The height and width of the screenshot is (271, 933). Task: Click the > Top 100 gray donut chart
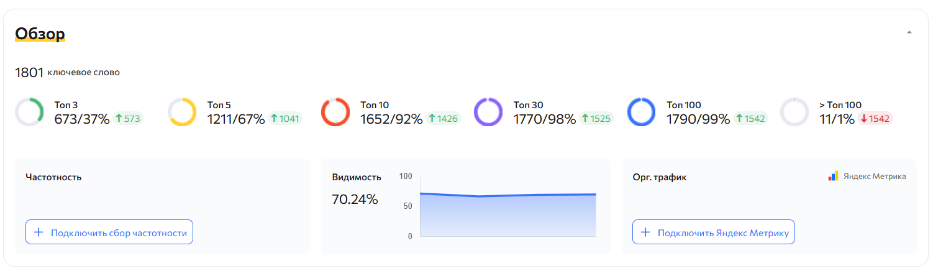tap(794, 113)
